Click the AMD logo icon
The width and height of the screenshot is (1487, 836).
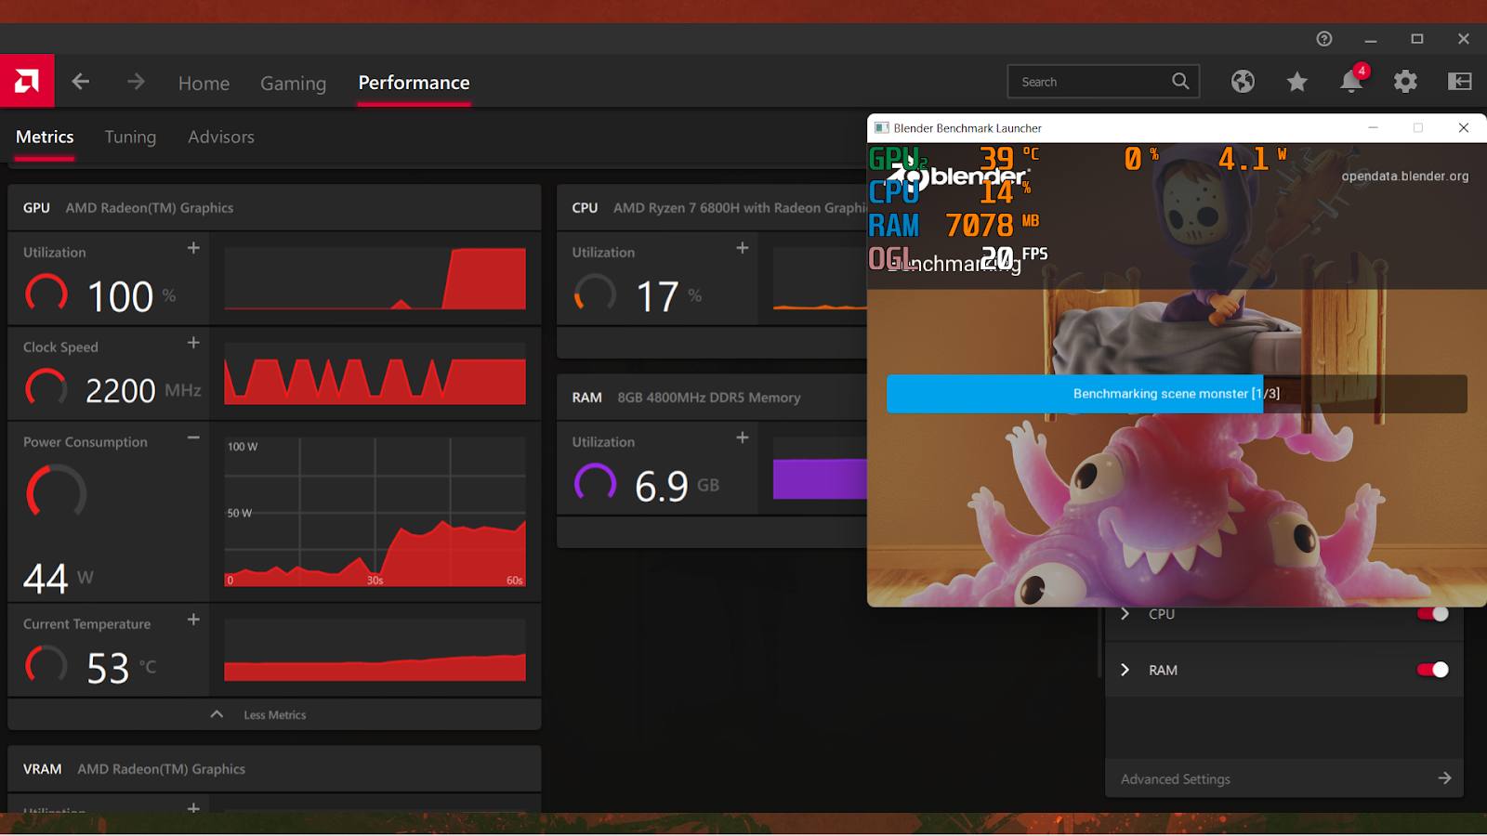(27, 81)
